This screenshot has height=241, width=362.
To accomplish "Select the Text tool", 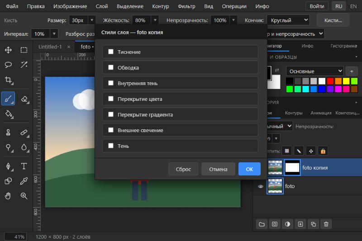I will [24, 166].
